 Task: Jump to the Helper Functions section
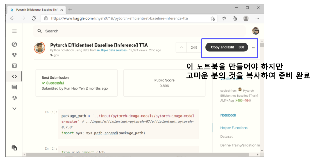234,128
